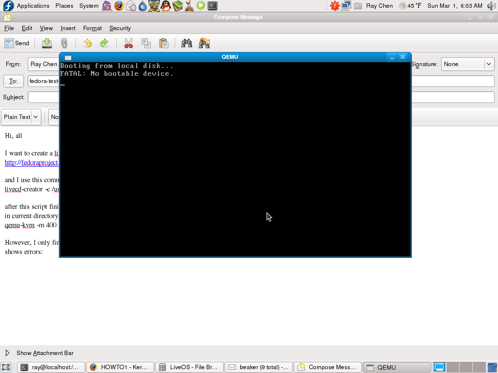Select the first workspace in switcher
Image resolution: width=498 pixels, height=373 pixels.
(x=440, y=367)
